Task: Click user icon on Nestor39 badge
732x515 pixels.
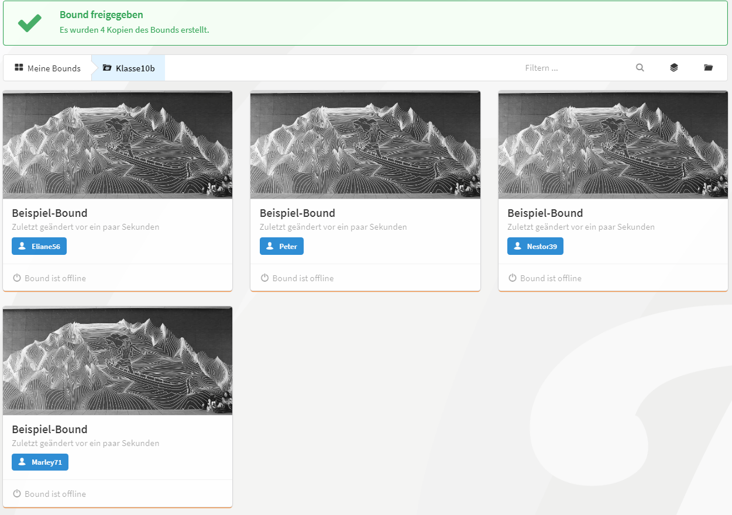Action: tap(517, 246)
